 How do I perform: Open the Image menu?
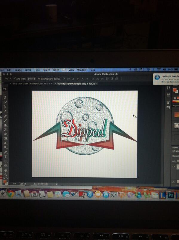(x=18, y=70)
